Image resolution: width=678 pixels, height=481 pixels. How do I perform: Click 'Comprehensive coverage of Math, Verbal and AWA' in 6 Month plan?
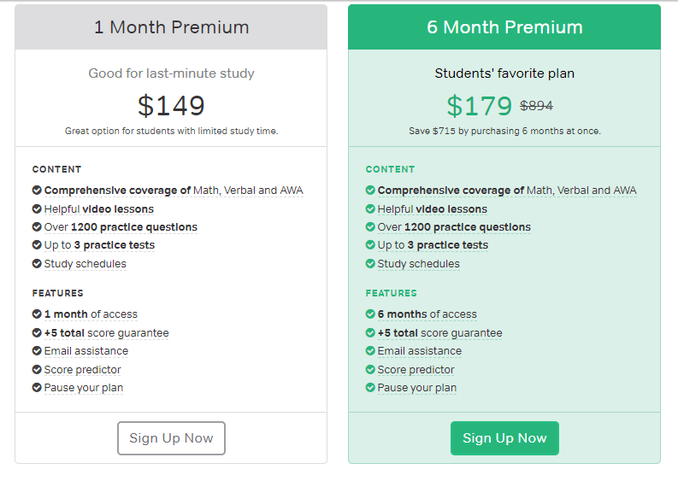tap(506, 191)
